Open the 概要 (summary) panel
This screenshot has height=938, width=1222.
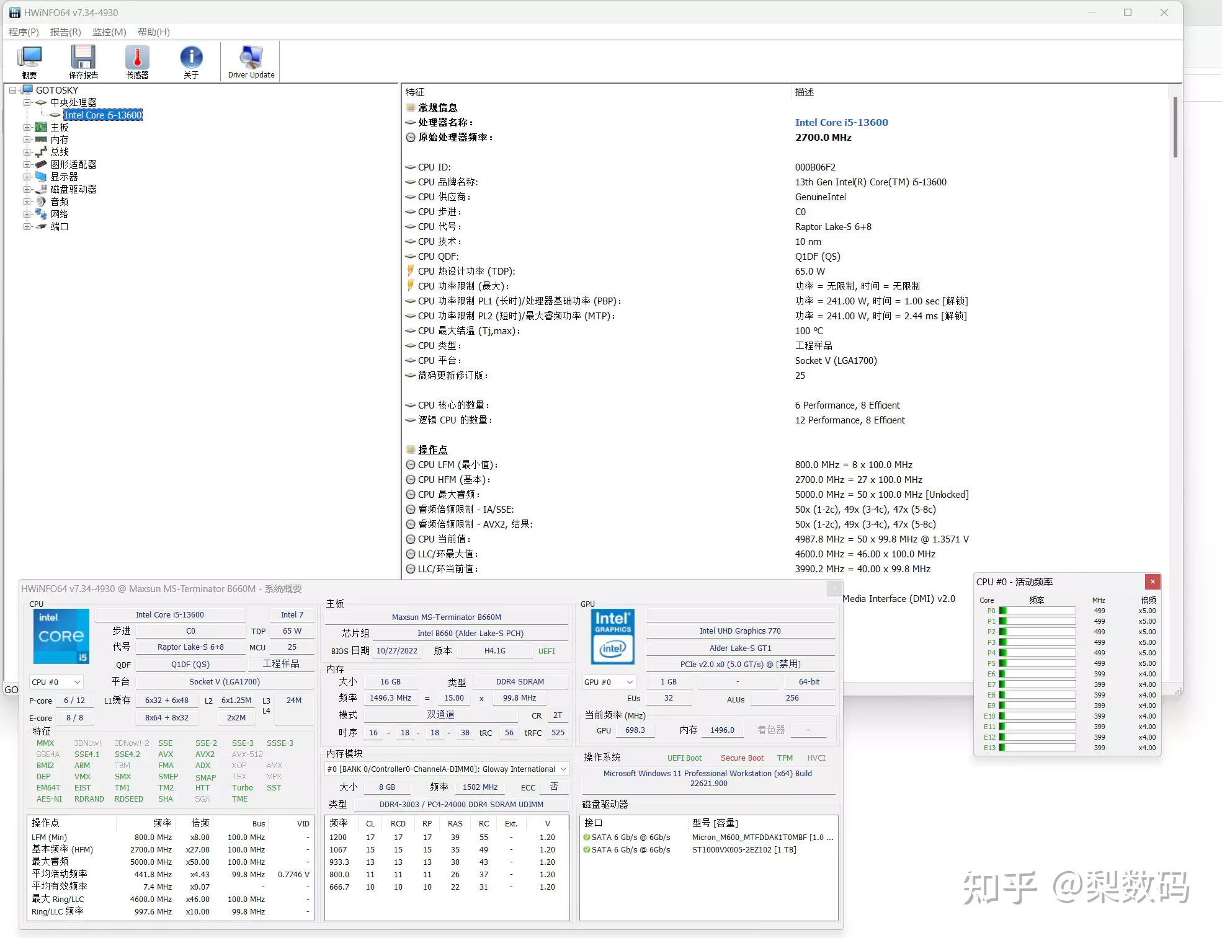(29, 59)
